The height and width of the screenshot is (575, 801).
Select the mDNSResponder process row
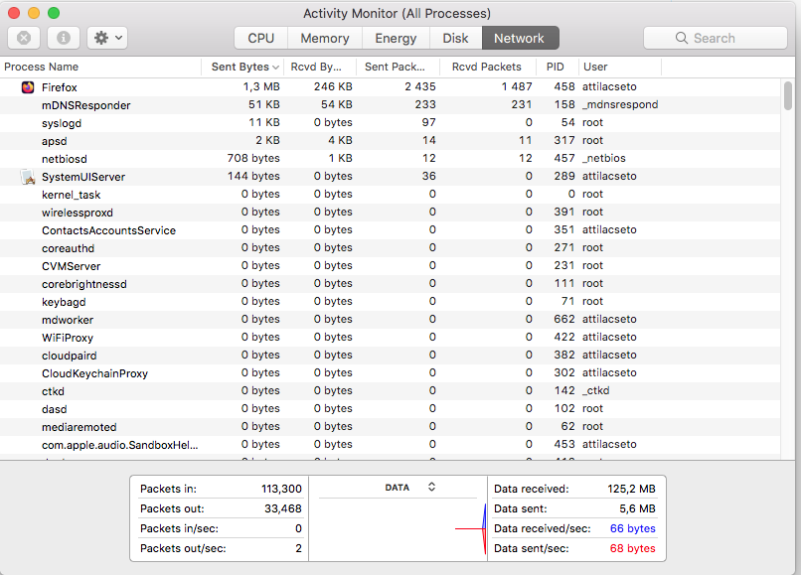tap(391, 105)
